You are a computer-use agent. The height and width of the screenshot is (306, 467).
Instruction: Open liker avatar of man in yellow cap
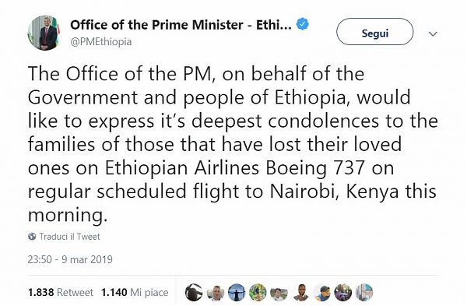click(x=321, y=292)
